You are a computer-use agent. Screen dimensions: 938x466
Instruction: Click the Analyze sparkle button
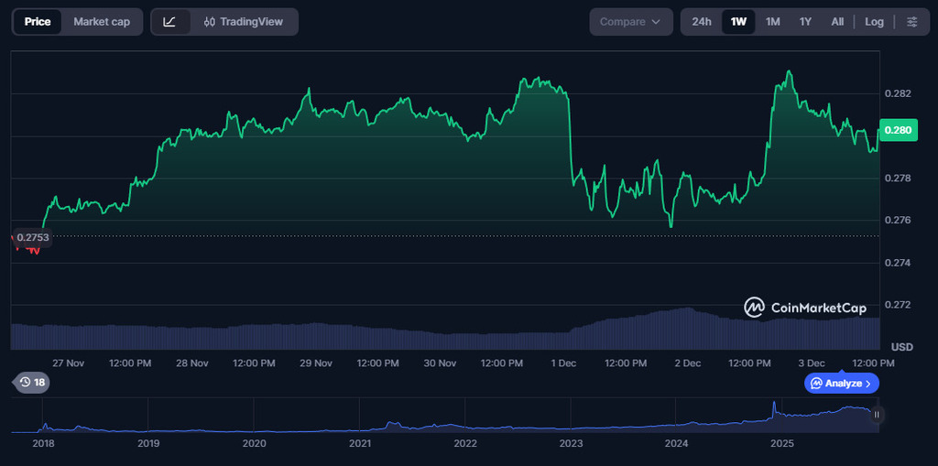(842, 384)
